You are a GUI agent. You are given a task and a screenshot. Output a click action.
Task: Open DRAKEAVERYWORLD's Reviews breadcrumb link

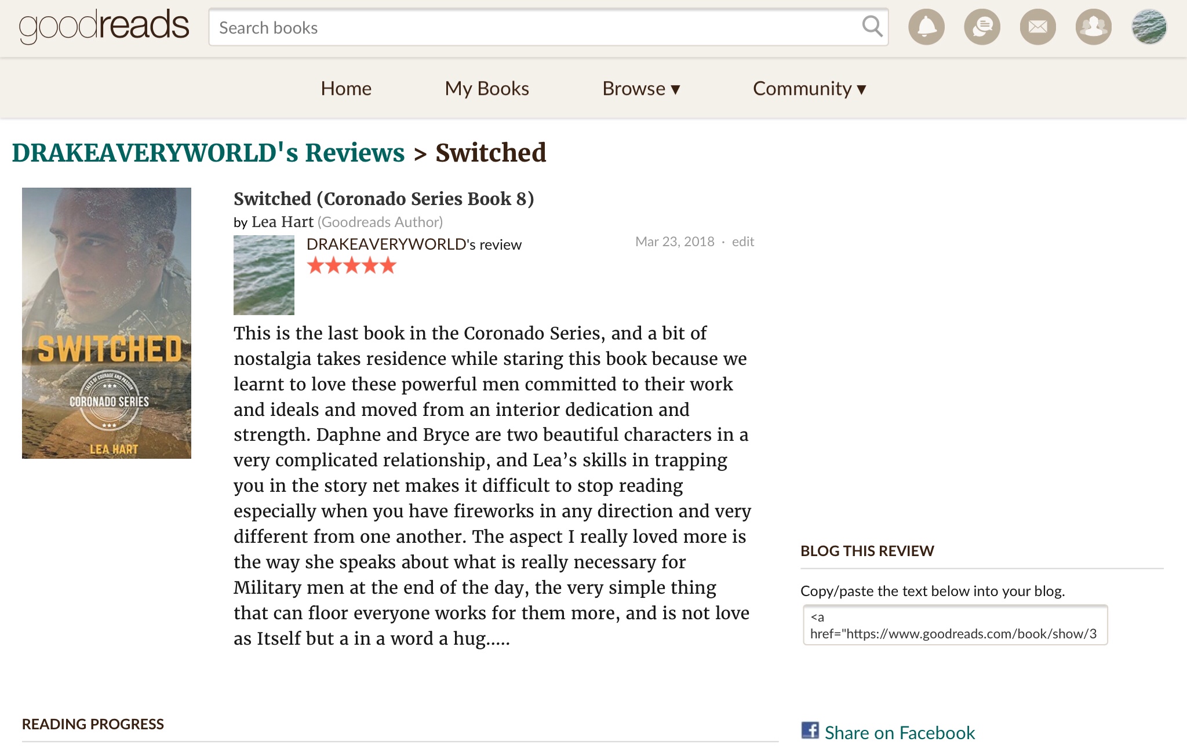pos(208,153)
